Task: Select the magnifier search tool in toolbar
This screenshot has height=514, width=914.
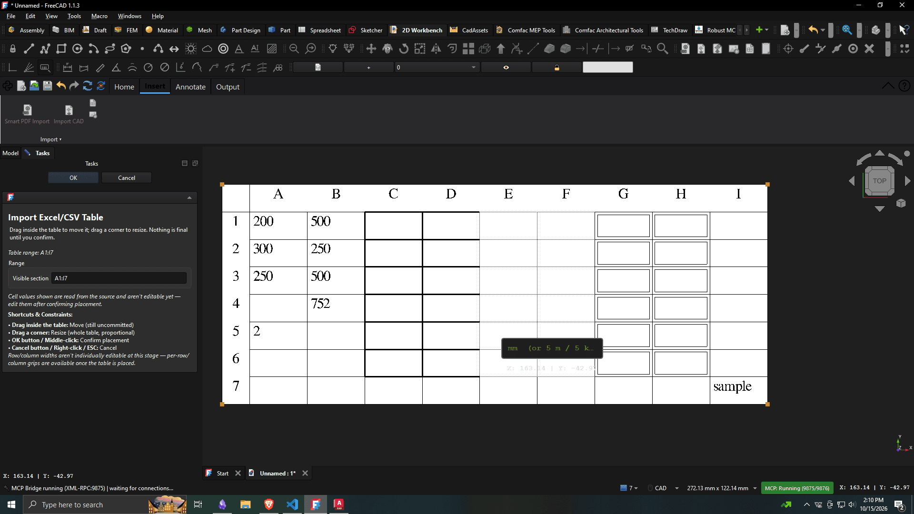Action: pyautogui.click(x=662, y=49)
